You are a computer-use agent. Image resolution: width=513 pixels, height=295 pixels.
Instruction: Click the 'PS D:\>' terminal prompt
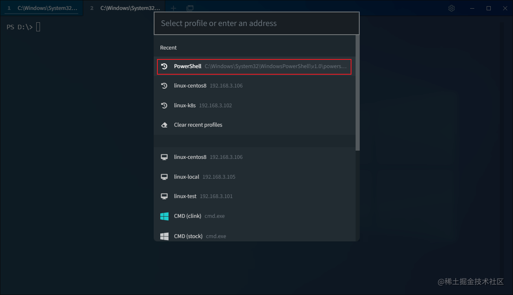[x=20, y=27]
